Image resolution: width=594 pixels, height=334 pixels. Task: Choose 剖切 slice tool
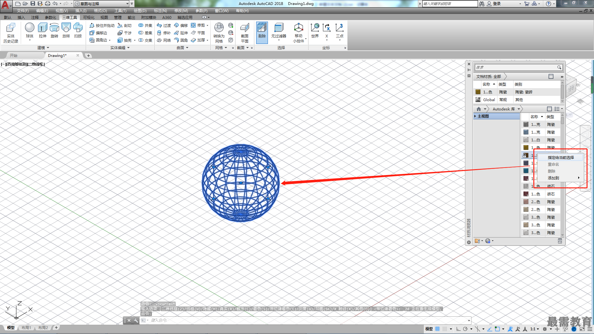point(124,25)
